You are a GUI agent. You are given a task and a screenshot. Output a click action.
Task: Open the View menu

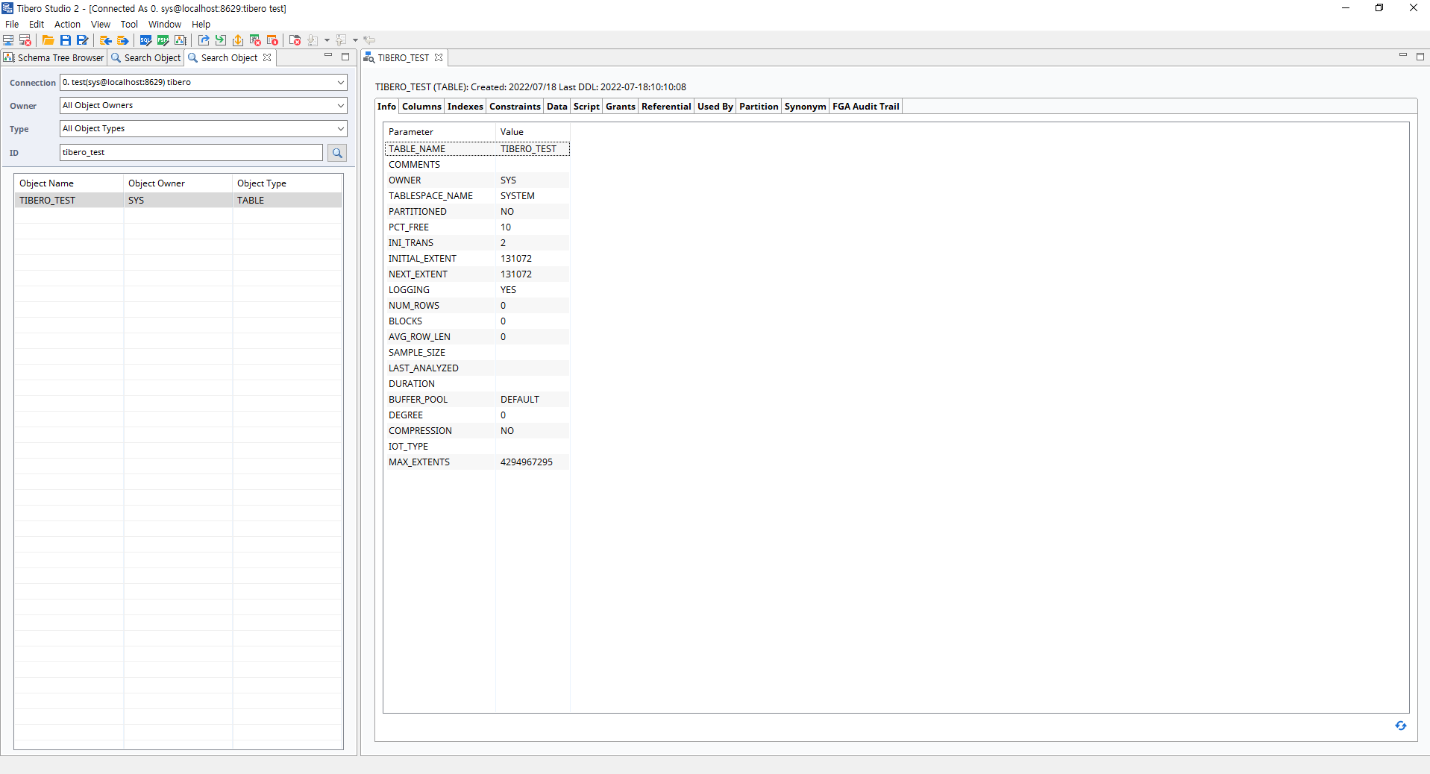point(101,24)
